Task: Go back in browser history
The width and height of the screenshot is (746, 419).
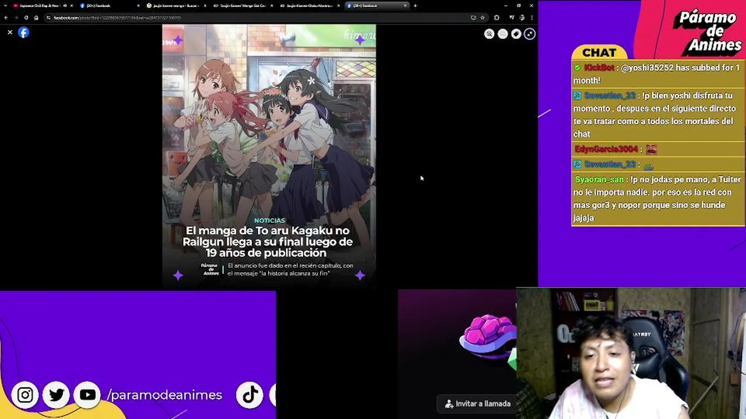Action: click(6, 17)
